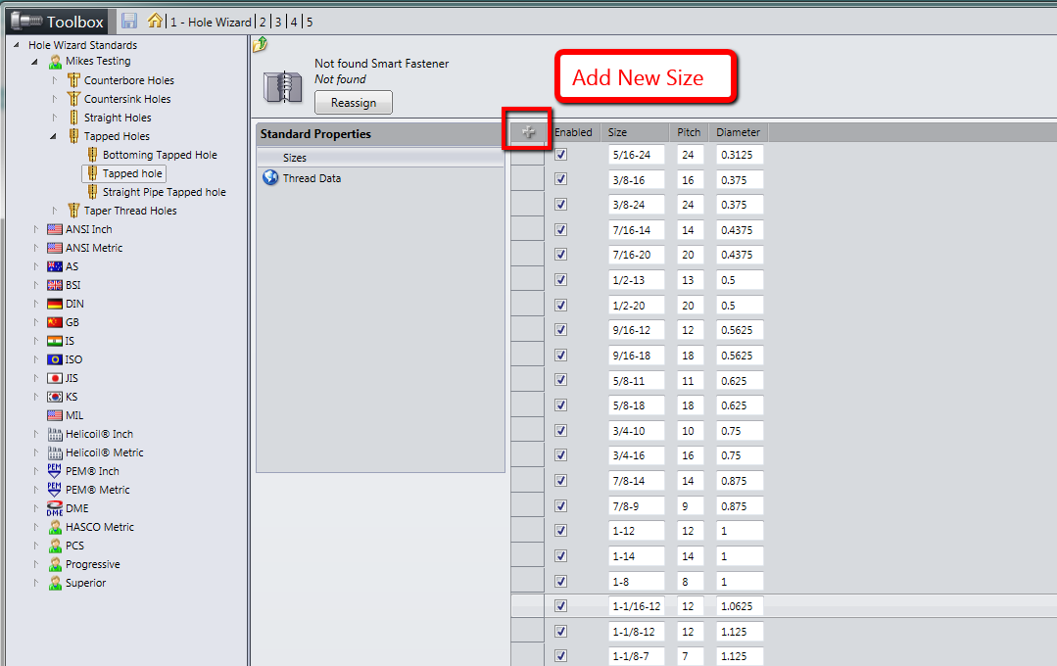
Task: Click the Reassign button
Action: click(x=354, y=103)
